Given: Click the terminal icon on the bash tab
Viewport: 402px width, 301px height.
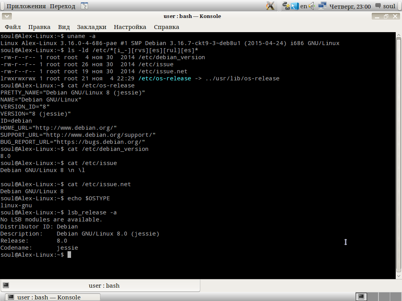Looking at the screenshot, I should pyautogui.click(x=6, y=285).
